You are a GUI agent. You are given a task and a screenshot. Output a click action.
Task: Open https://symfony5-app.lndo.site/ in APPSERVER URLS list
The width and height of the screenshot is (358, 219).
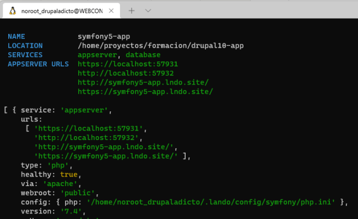[145, 92]
